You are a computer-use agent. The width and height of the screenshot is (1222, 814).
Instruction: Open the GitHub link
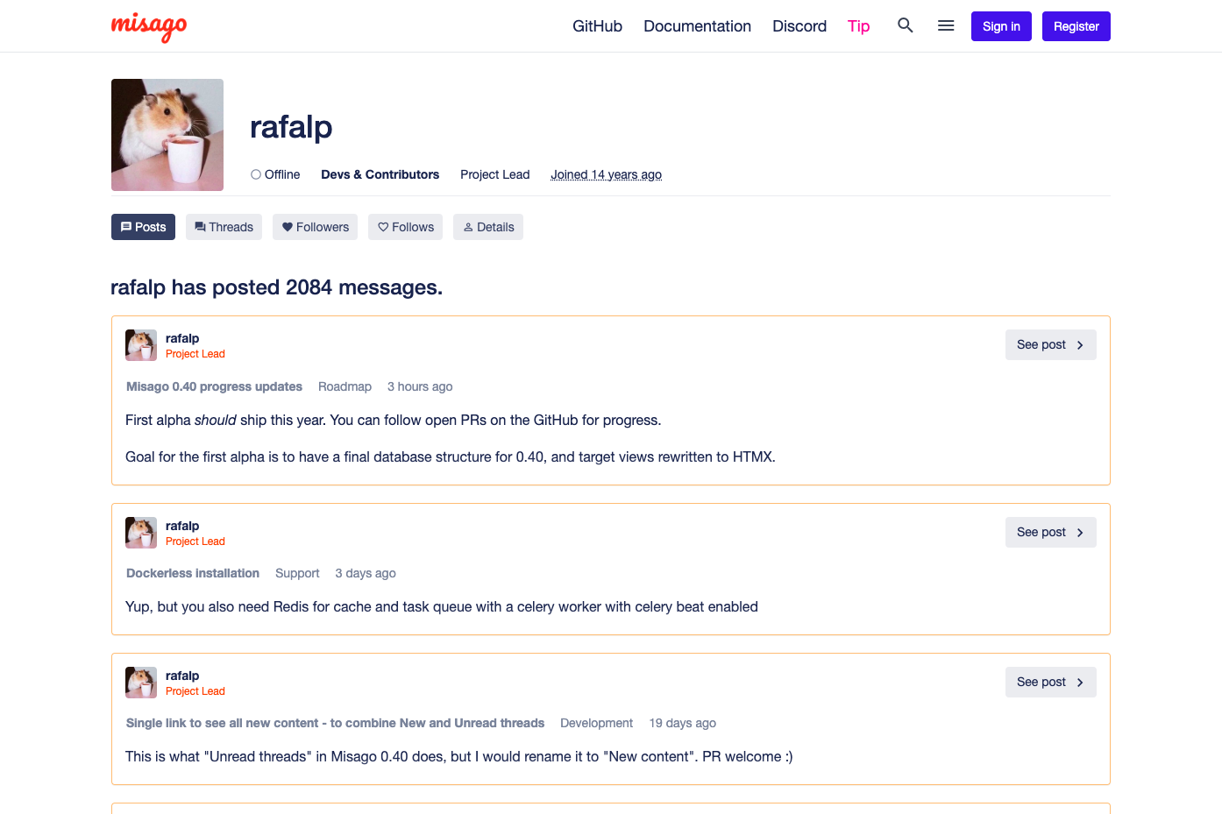tap(597, 26)
